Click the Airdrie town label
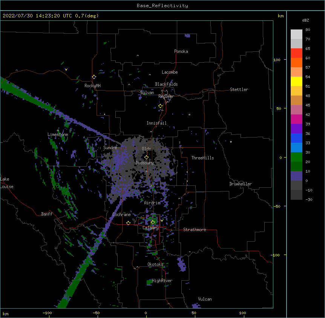 pos(152,203)
